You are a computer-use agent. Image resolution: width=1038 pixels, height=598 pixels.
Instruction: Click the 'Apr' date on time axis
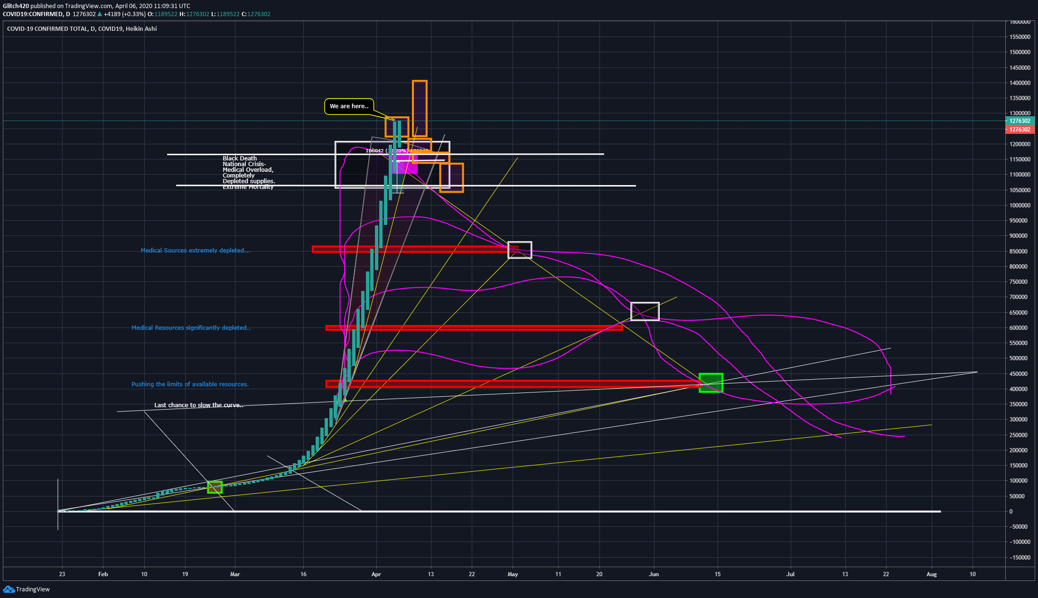[376, 574]
